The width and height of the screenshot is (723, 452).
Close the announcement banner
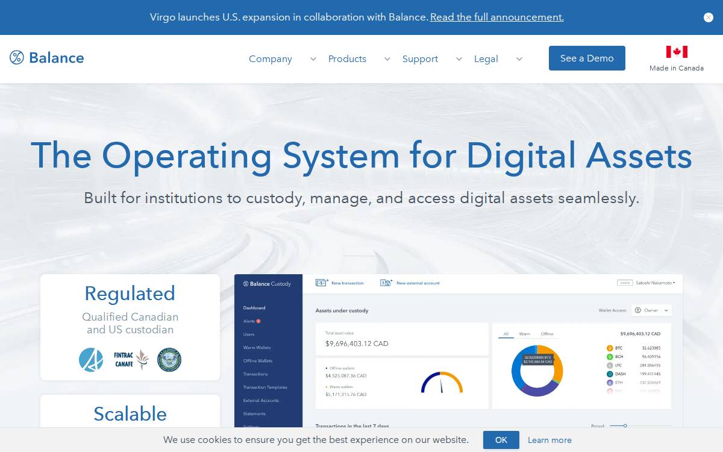pyautogui.click(x=709, y=17)
